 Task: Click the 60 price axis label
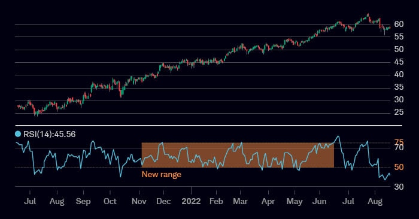click(399, 24)
